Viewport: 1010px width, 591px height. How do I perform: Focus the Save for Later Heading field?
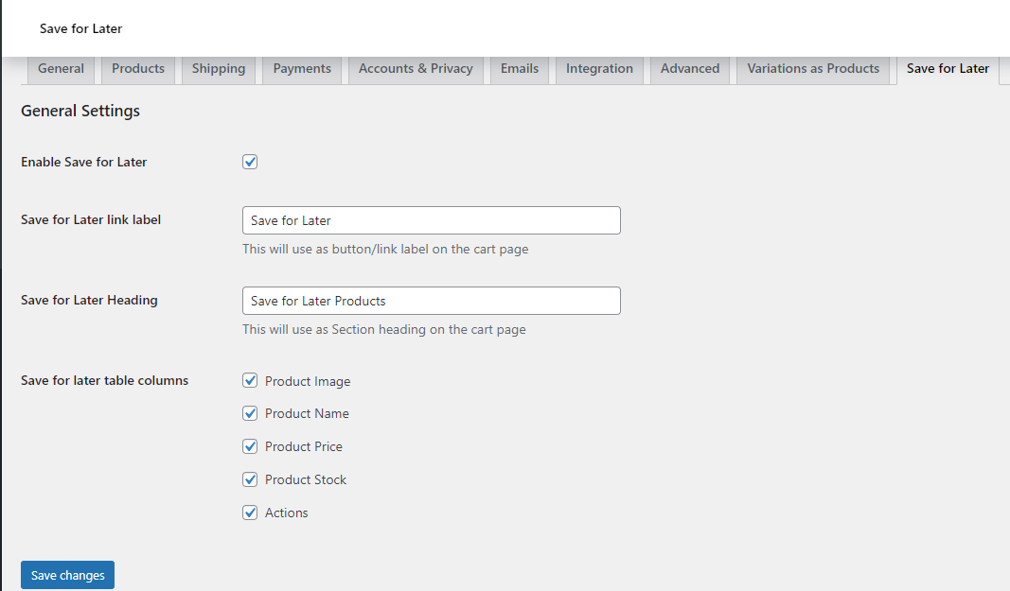coord(431,301)
